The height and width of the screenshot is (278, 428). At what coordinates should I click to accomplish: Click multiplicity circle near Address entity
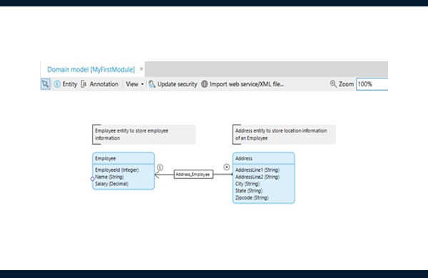tap(227, 167)
